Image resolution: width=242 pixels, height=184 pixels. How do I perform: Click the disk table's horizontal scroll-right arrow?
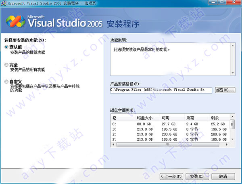click(x=227, y=145)
